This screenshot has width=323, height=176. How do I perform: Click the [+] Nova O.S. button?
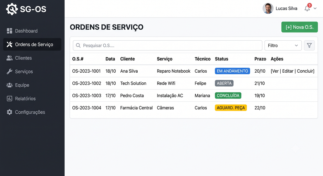[x=299, y=27]
